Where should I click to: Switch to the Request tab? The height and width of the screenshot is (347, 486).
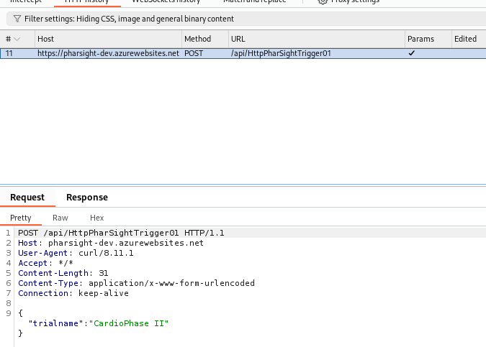tap(27, 198)
